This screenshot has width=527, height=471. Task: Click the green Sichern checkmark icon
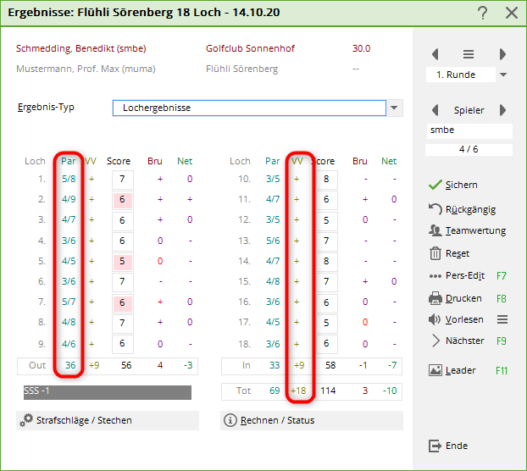click(435, 185)
